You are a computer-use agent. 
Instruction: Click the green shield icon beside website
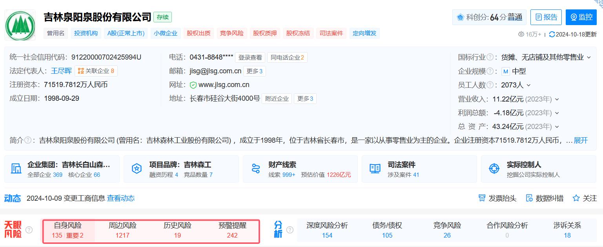[193, 85]
